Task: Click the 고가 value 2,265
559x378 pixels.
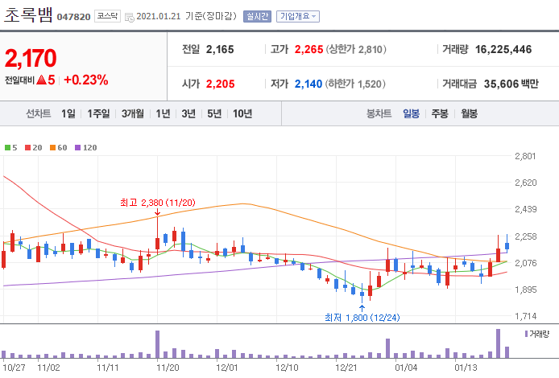Action: [x=308, y=50]
